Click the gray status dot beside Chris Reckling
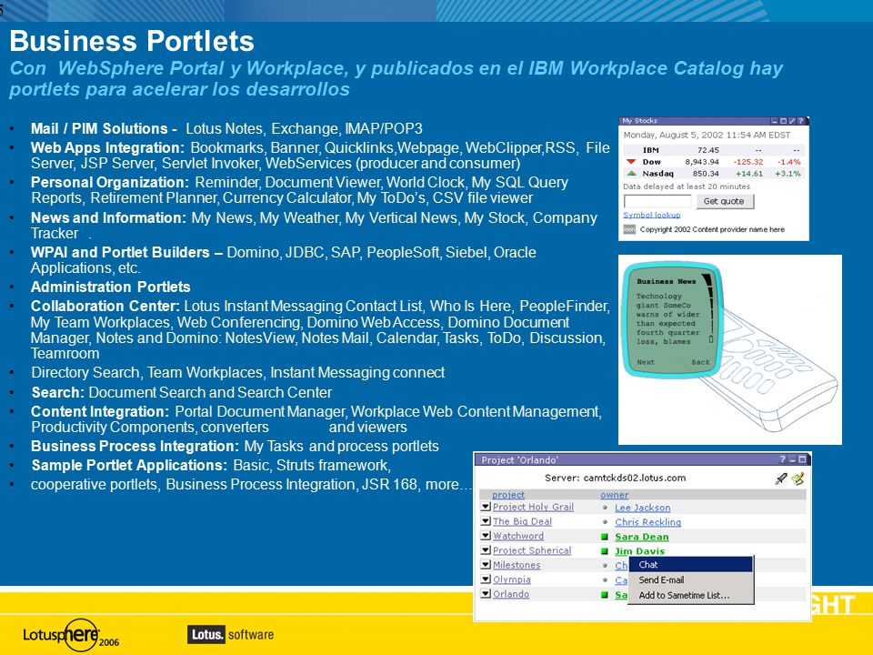873x655 pixels. tap(606, 522)
